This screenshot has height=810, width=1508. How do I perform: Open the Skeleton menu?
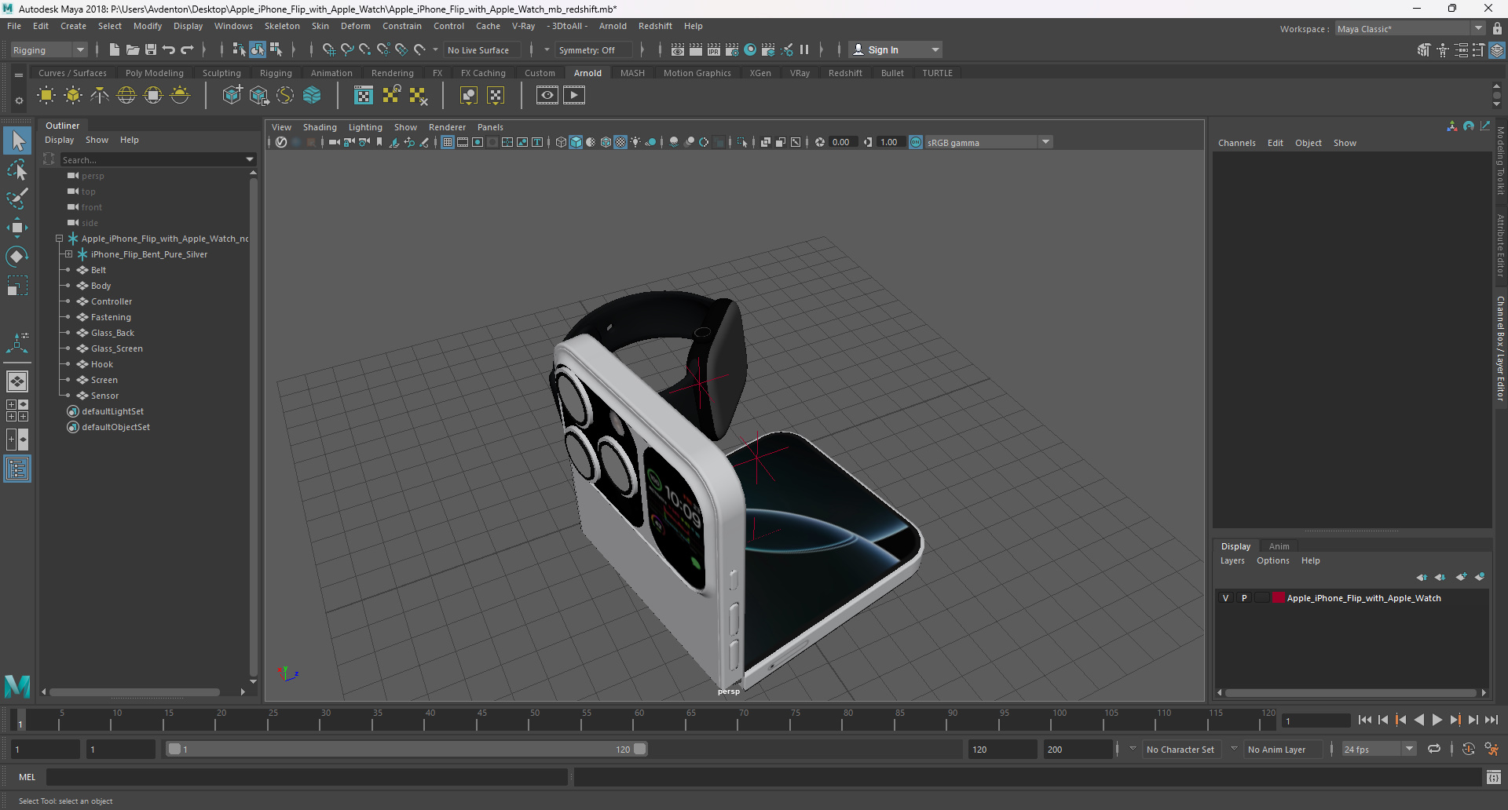click(282, 26)
